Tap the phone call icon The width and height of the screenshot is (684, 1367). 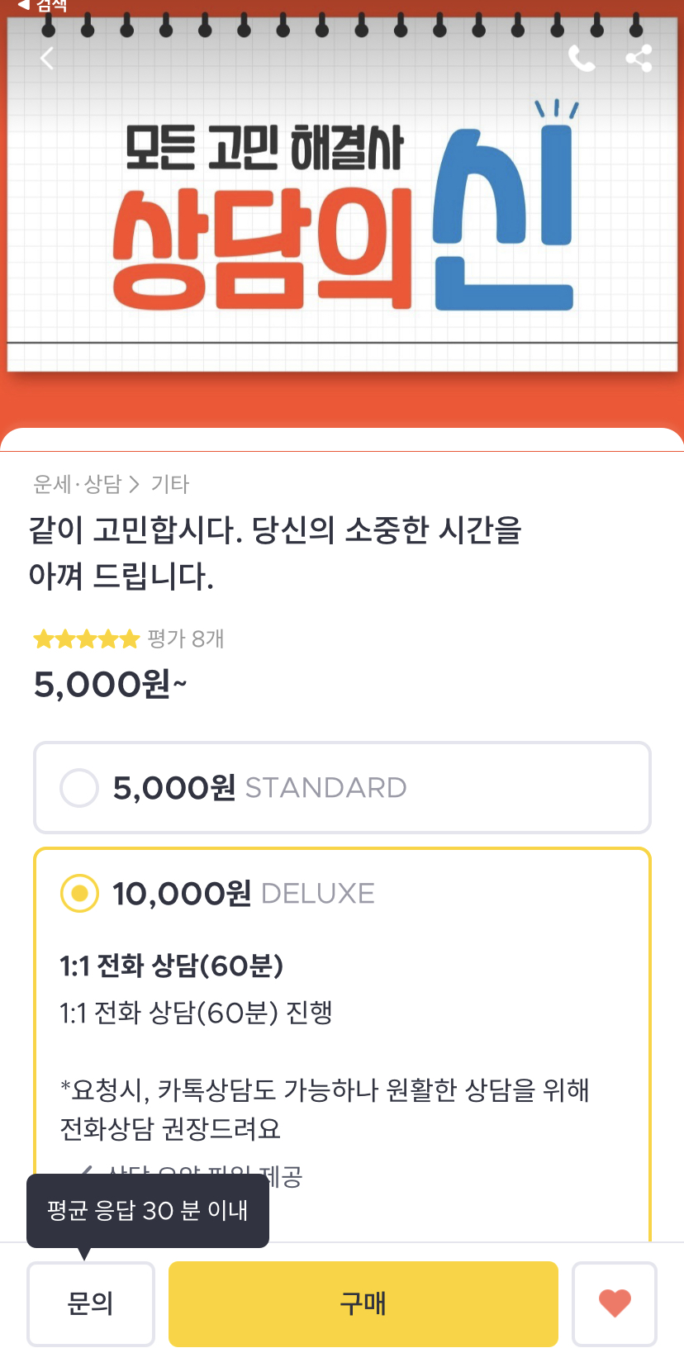[582, 59]
